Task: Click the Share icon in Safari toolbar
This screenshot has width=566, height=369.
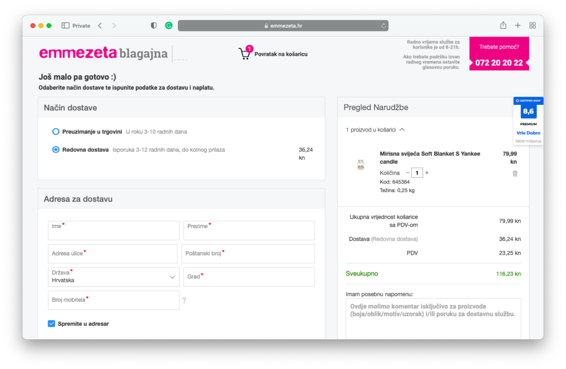Action: coord(503,25)
